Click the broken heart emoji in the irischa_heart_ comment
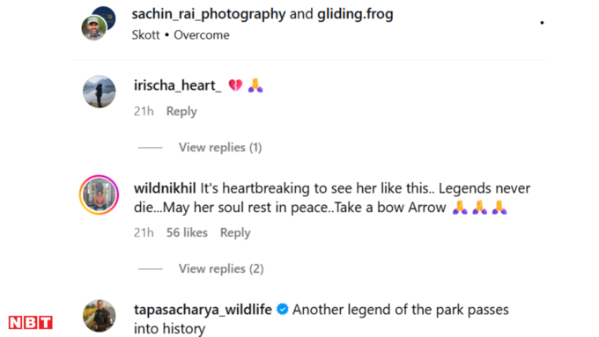This screenshot has height=337, width=599. click(235, 84)
